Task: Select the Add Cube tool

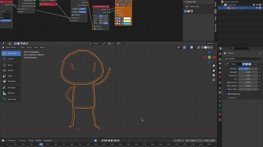Action: tap(11, 99)
